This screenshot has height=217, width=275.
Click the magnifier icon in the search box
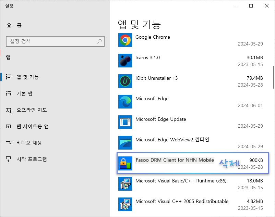click(x=100, y=41)
